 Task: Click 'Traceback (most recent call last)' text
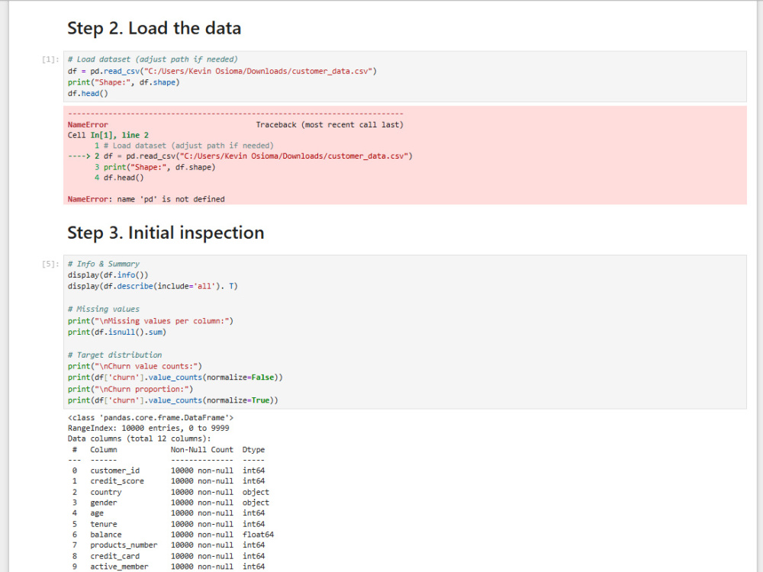[x=330, y=124]
